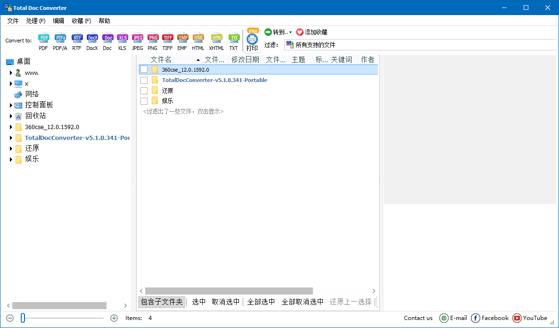Open the 转到 dropdown arrow
The image size is (559, 328).
coord(290,33)
